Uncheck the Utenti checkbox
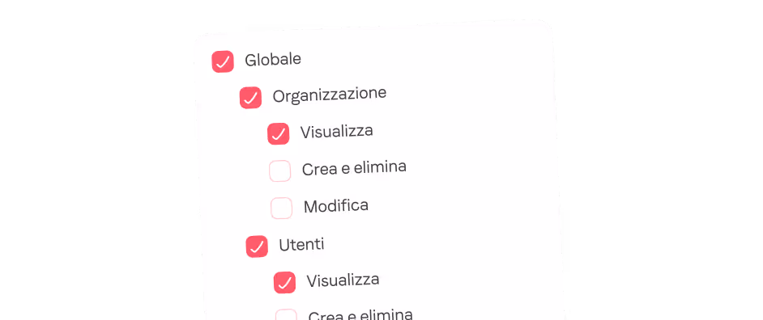763x320 pixels. [257, 246]
